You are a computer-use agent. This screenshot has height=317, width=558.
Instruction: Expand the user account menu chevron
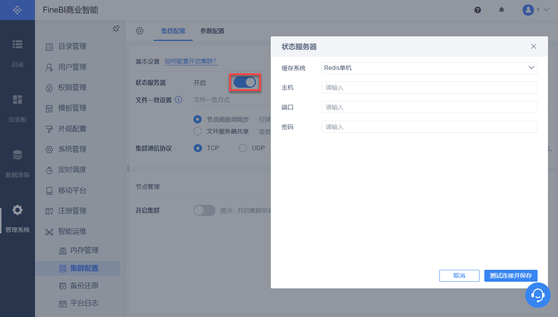coord(546,9)
